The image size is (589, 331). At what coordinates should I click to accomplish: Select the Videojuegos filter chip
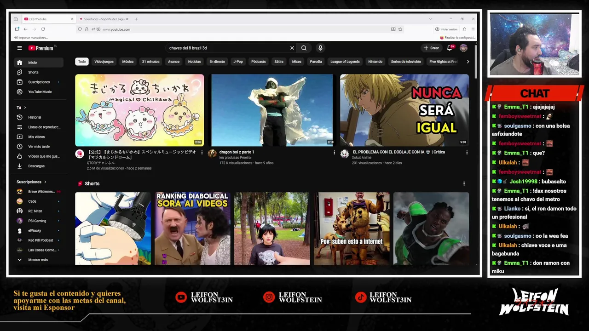pyautogui.click(x=104, y=62)
